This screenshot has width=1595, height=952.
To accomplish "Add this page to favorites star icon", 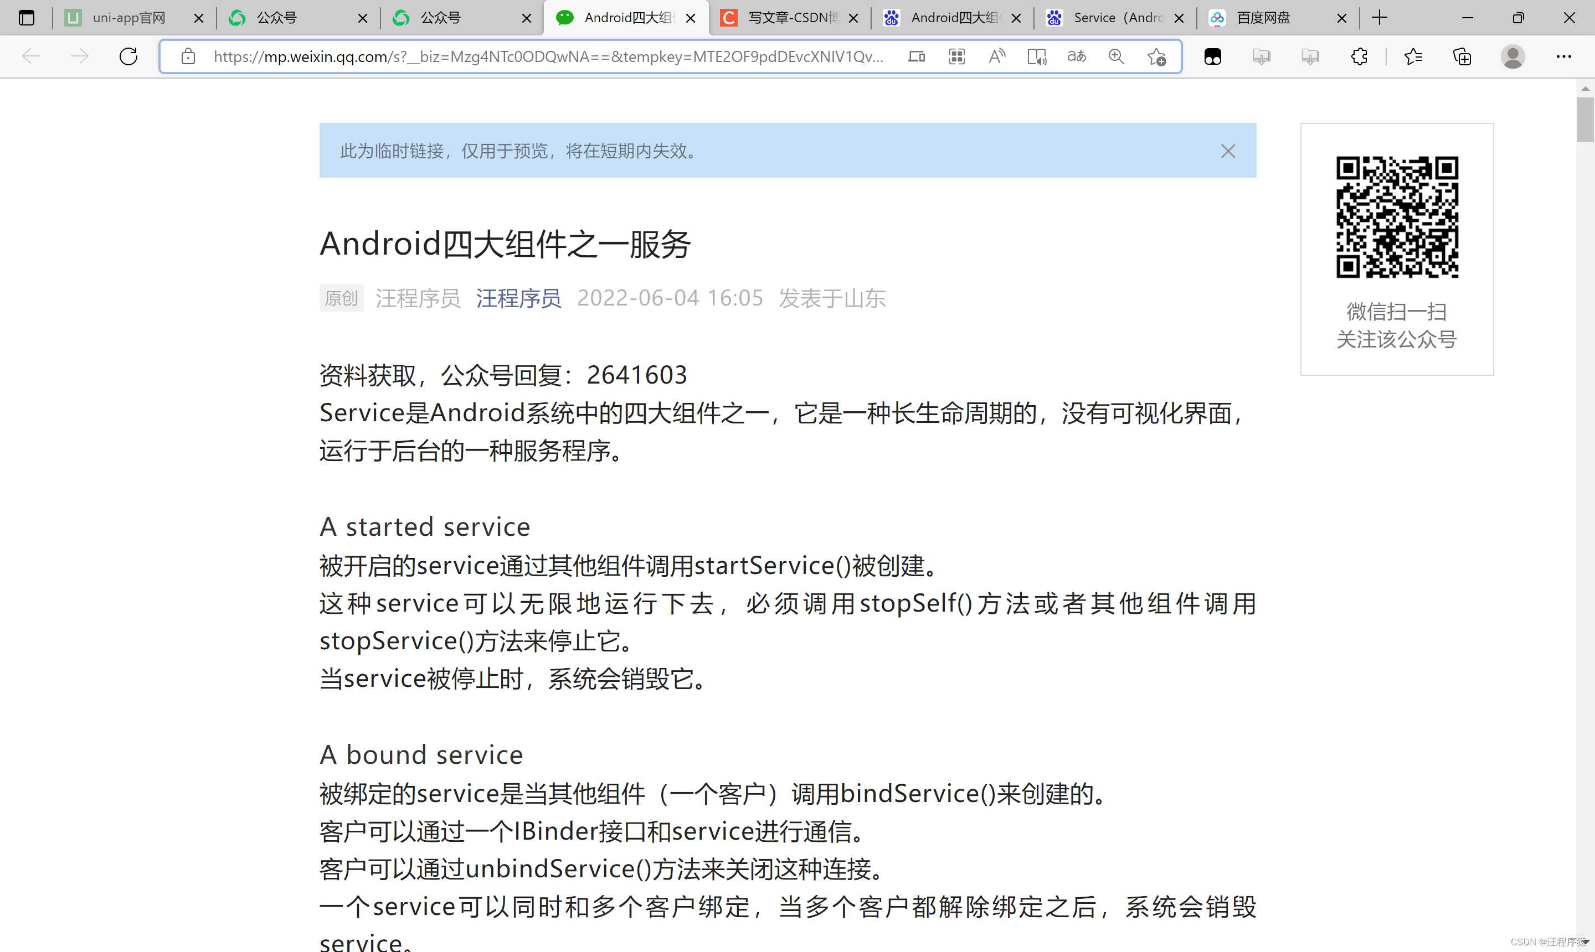I will click(1156, 56).
